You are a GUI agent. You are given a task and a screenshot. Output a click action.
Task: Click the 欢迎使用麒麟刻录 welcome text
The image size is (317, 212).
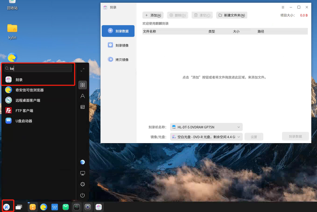(156, 23)
